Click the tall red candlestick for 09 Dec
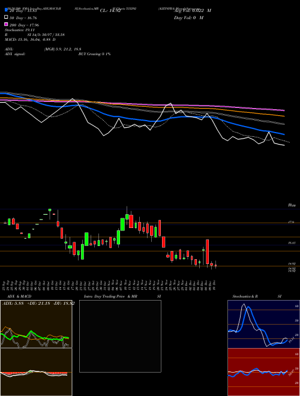The image size is (300, 396). 208,252
